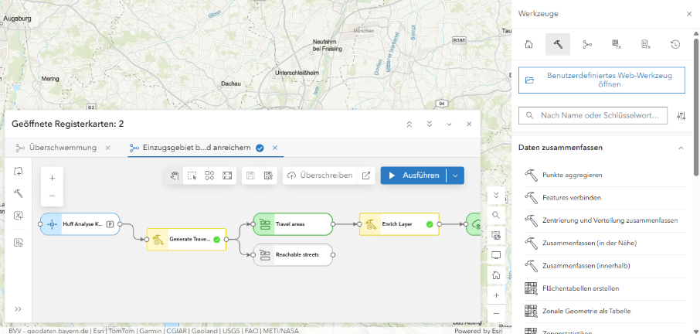Select the Enrich Layer tool node
Screen dimensions: 700x334
399,224
